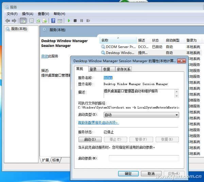Click the Pause service toolbar icon
This screenshot has height=182, width=204.
pyautogui.click(x=82, y=21)
